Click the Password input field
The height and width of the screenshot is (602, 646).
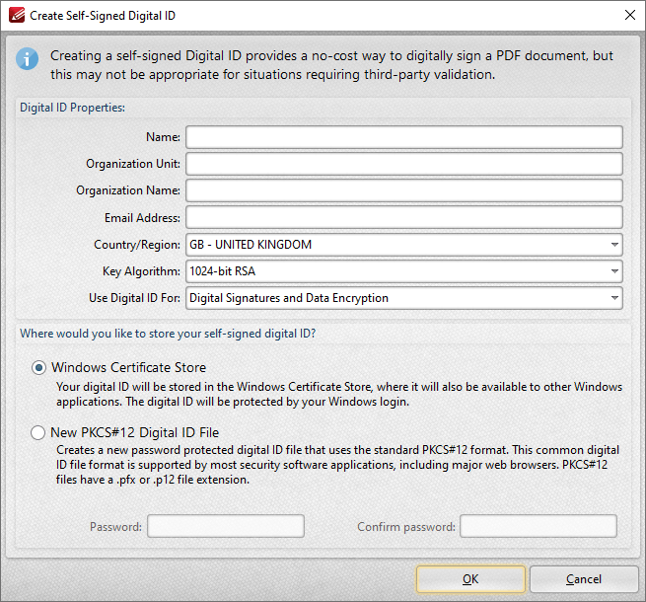pos(225,527)
